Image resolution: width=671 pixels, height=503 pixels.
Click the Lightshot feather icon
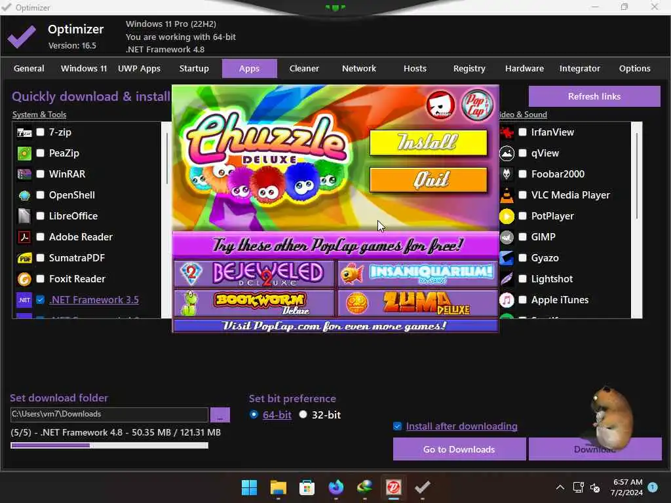(507, 279)
